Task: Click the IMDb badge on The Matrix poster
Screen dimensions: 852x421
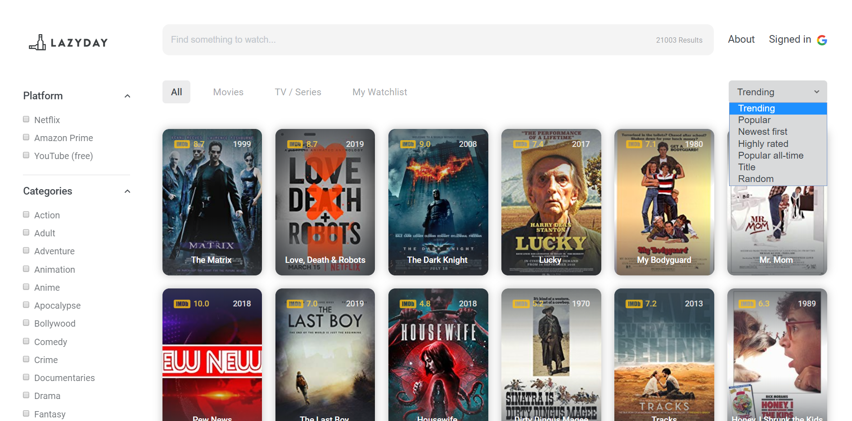Action: point(182,144)
